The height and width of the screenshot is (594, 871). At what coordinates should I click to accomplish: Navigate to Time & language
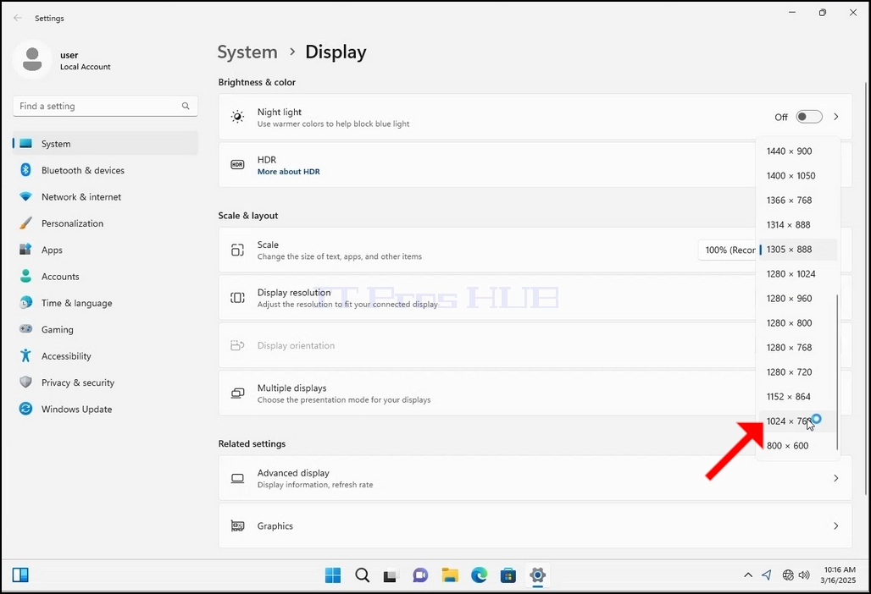105,303
